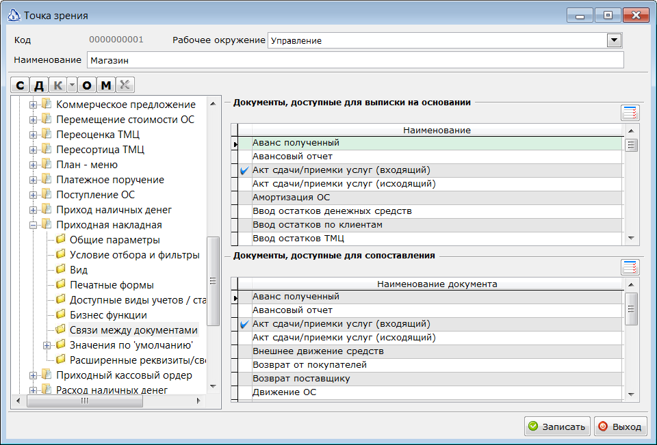657x445 pixels.
Task: Expand Пересортица ТМЦ node
Action: [x=33, y=150]
